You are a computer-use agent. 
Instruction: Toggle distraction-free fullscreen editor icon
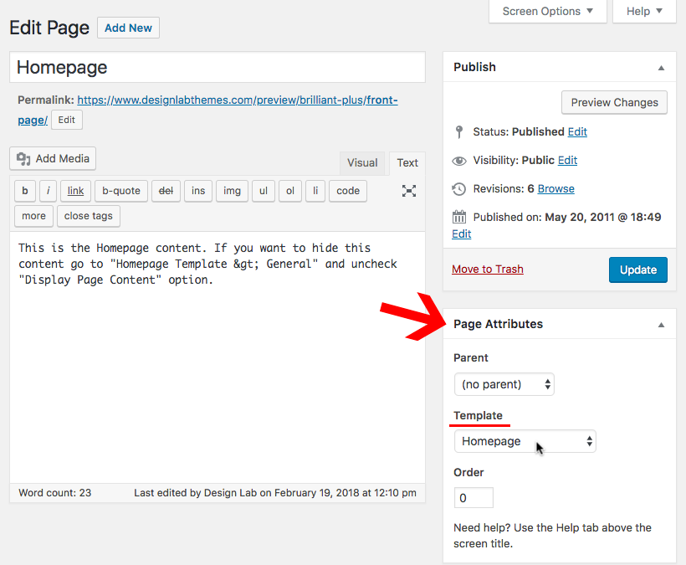pyautogui.click(x=408, y=191)
